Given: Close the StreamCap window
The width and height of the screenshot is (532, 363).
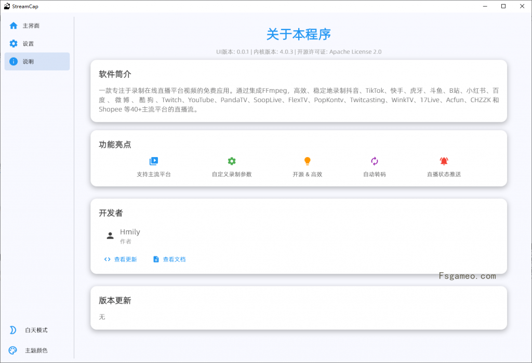Looking at the screenshot, I should 522,6.
